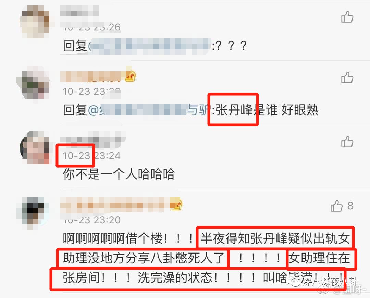Click the like count number 8
This screenshot has height=298, width=370.
(x=350, y=206)
